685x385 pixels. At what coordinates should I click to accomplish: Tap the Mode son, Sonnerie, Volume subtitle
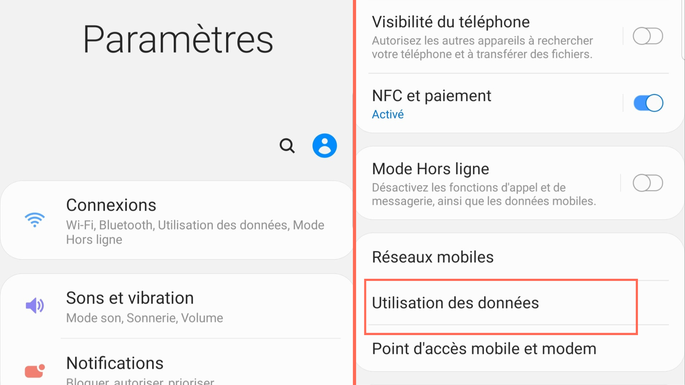144,318
